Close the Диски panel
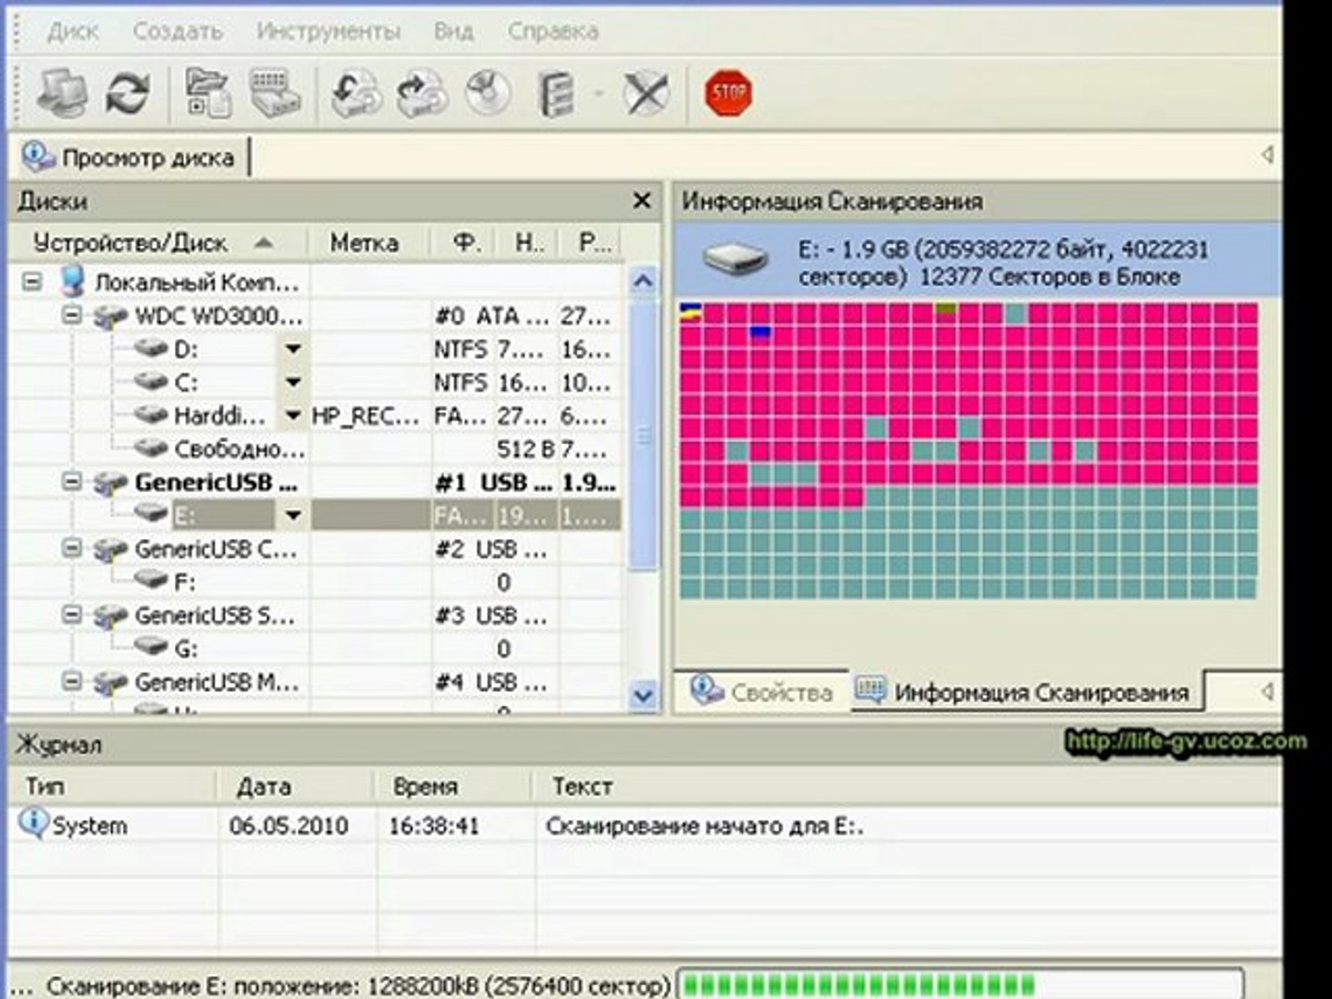Screen dimensions: 1332x999 click(x=642, y=201)
